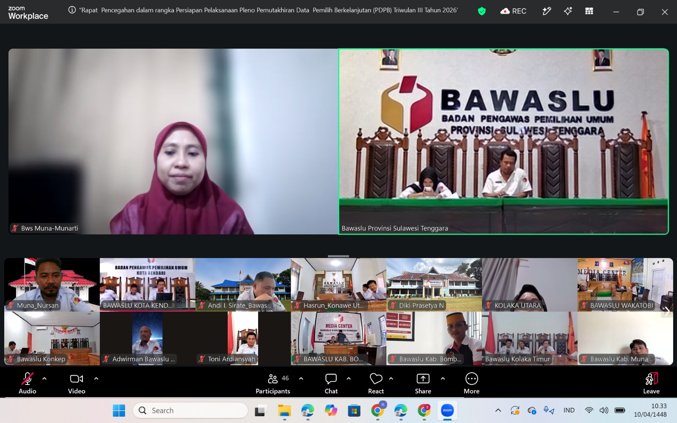677x423 pixels.
Task: Select BAWASLU WAKATOBI participant thumbnail
Action: (625, 285)
